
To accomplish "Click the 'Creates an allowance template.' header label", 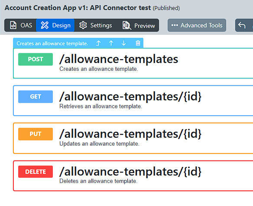I will coord(52,43).
